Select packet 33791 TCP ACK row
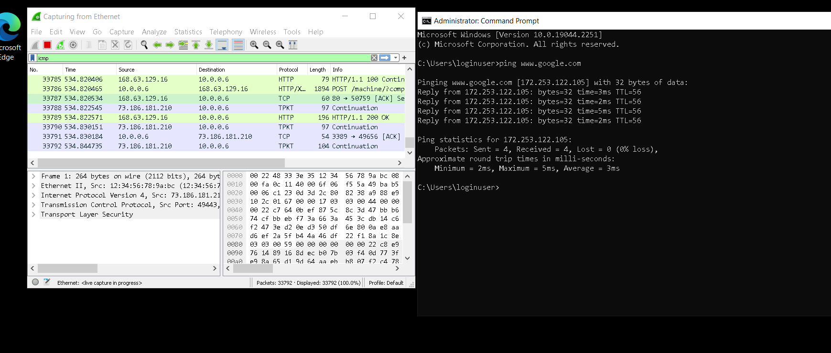Image resolution: width=831 pixels, height=353 pixels. coord(216,136)
